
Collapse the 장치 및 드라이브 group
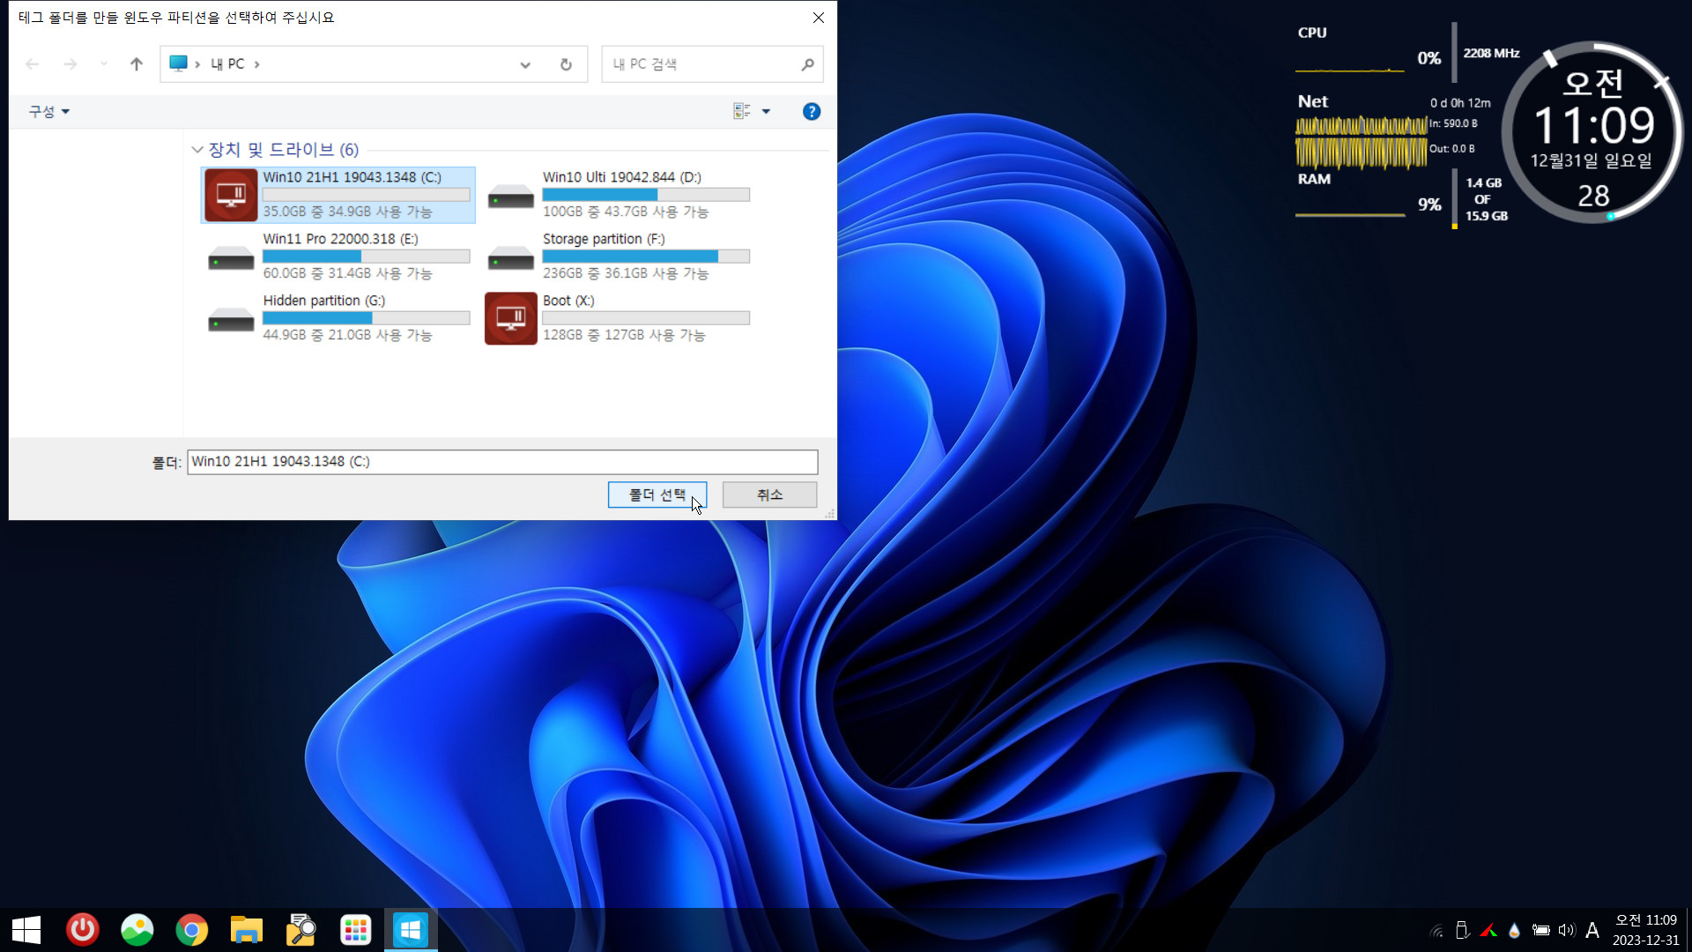197,150
